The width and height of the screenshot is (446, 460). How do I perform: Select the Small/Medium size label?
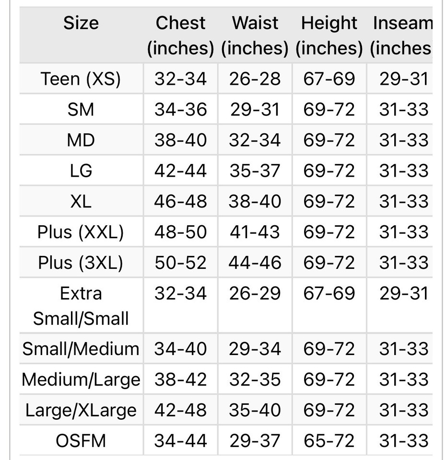pyautogui.click(x=81, y=349)
